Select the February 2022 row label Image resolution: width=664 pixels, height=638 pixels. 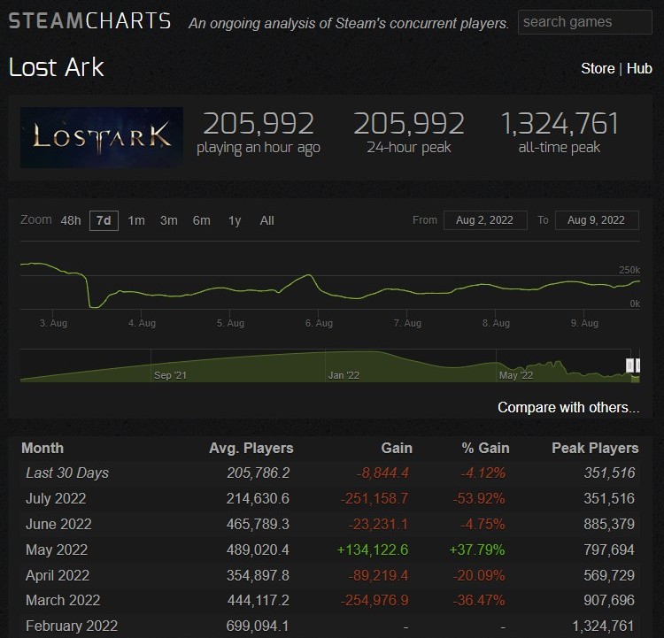click(72, 626)
